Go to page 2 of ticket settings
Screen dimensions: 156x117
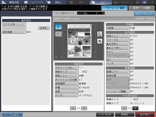pos(135,108)
